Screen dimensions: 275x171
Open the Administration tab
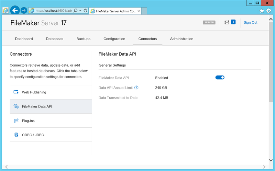(x=181, y=39)
